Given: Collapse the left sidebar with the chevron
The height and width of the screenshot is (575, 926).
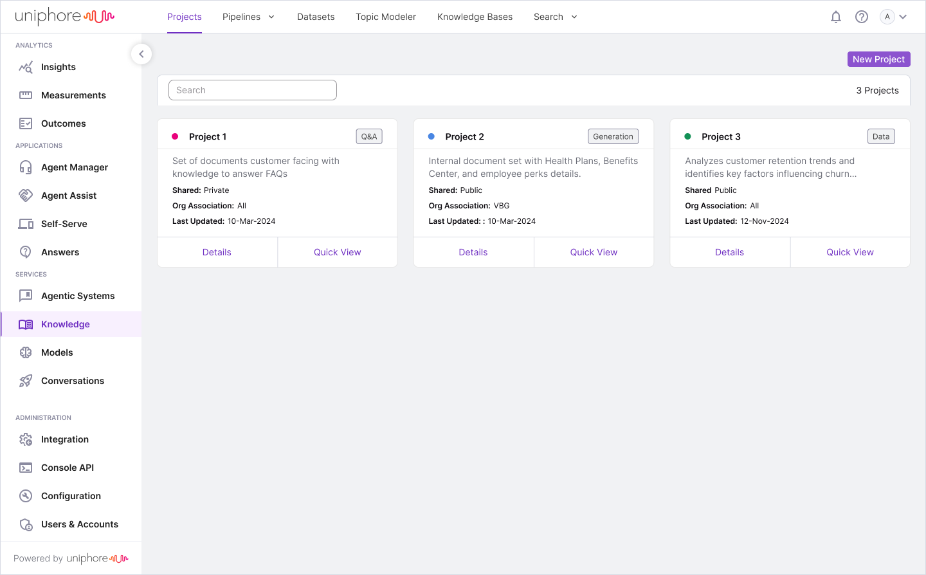Looking at the screenshot, I should [x=141, y=54].
